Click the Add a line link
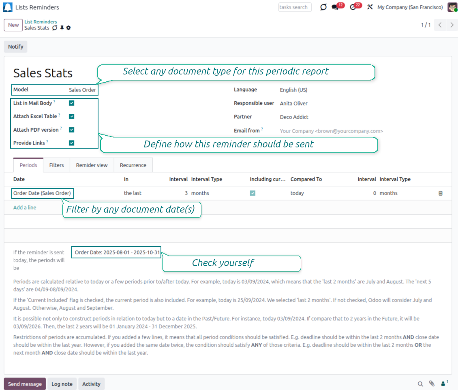 (25, 207)
